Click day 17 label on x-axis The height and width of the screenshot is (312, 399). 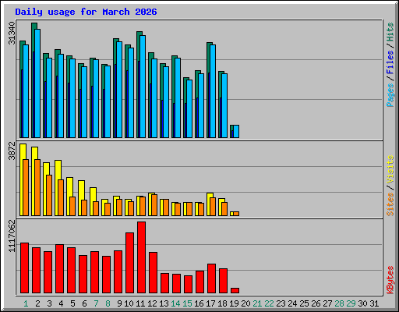[x=210, y=303]
